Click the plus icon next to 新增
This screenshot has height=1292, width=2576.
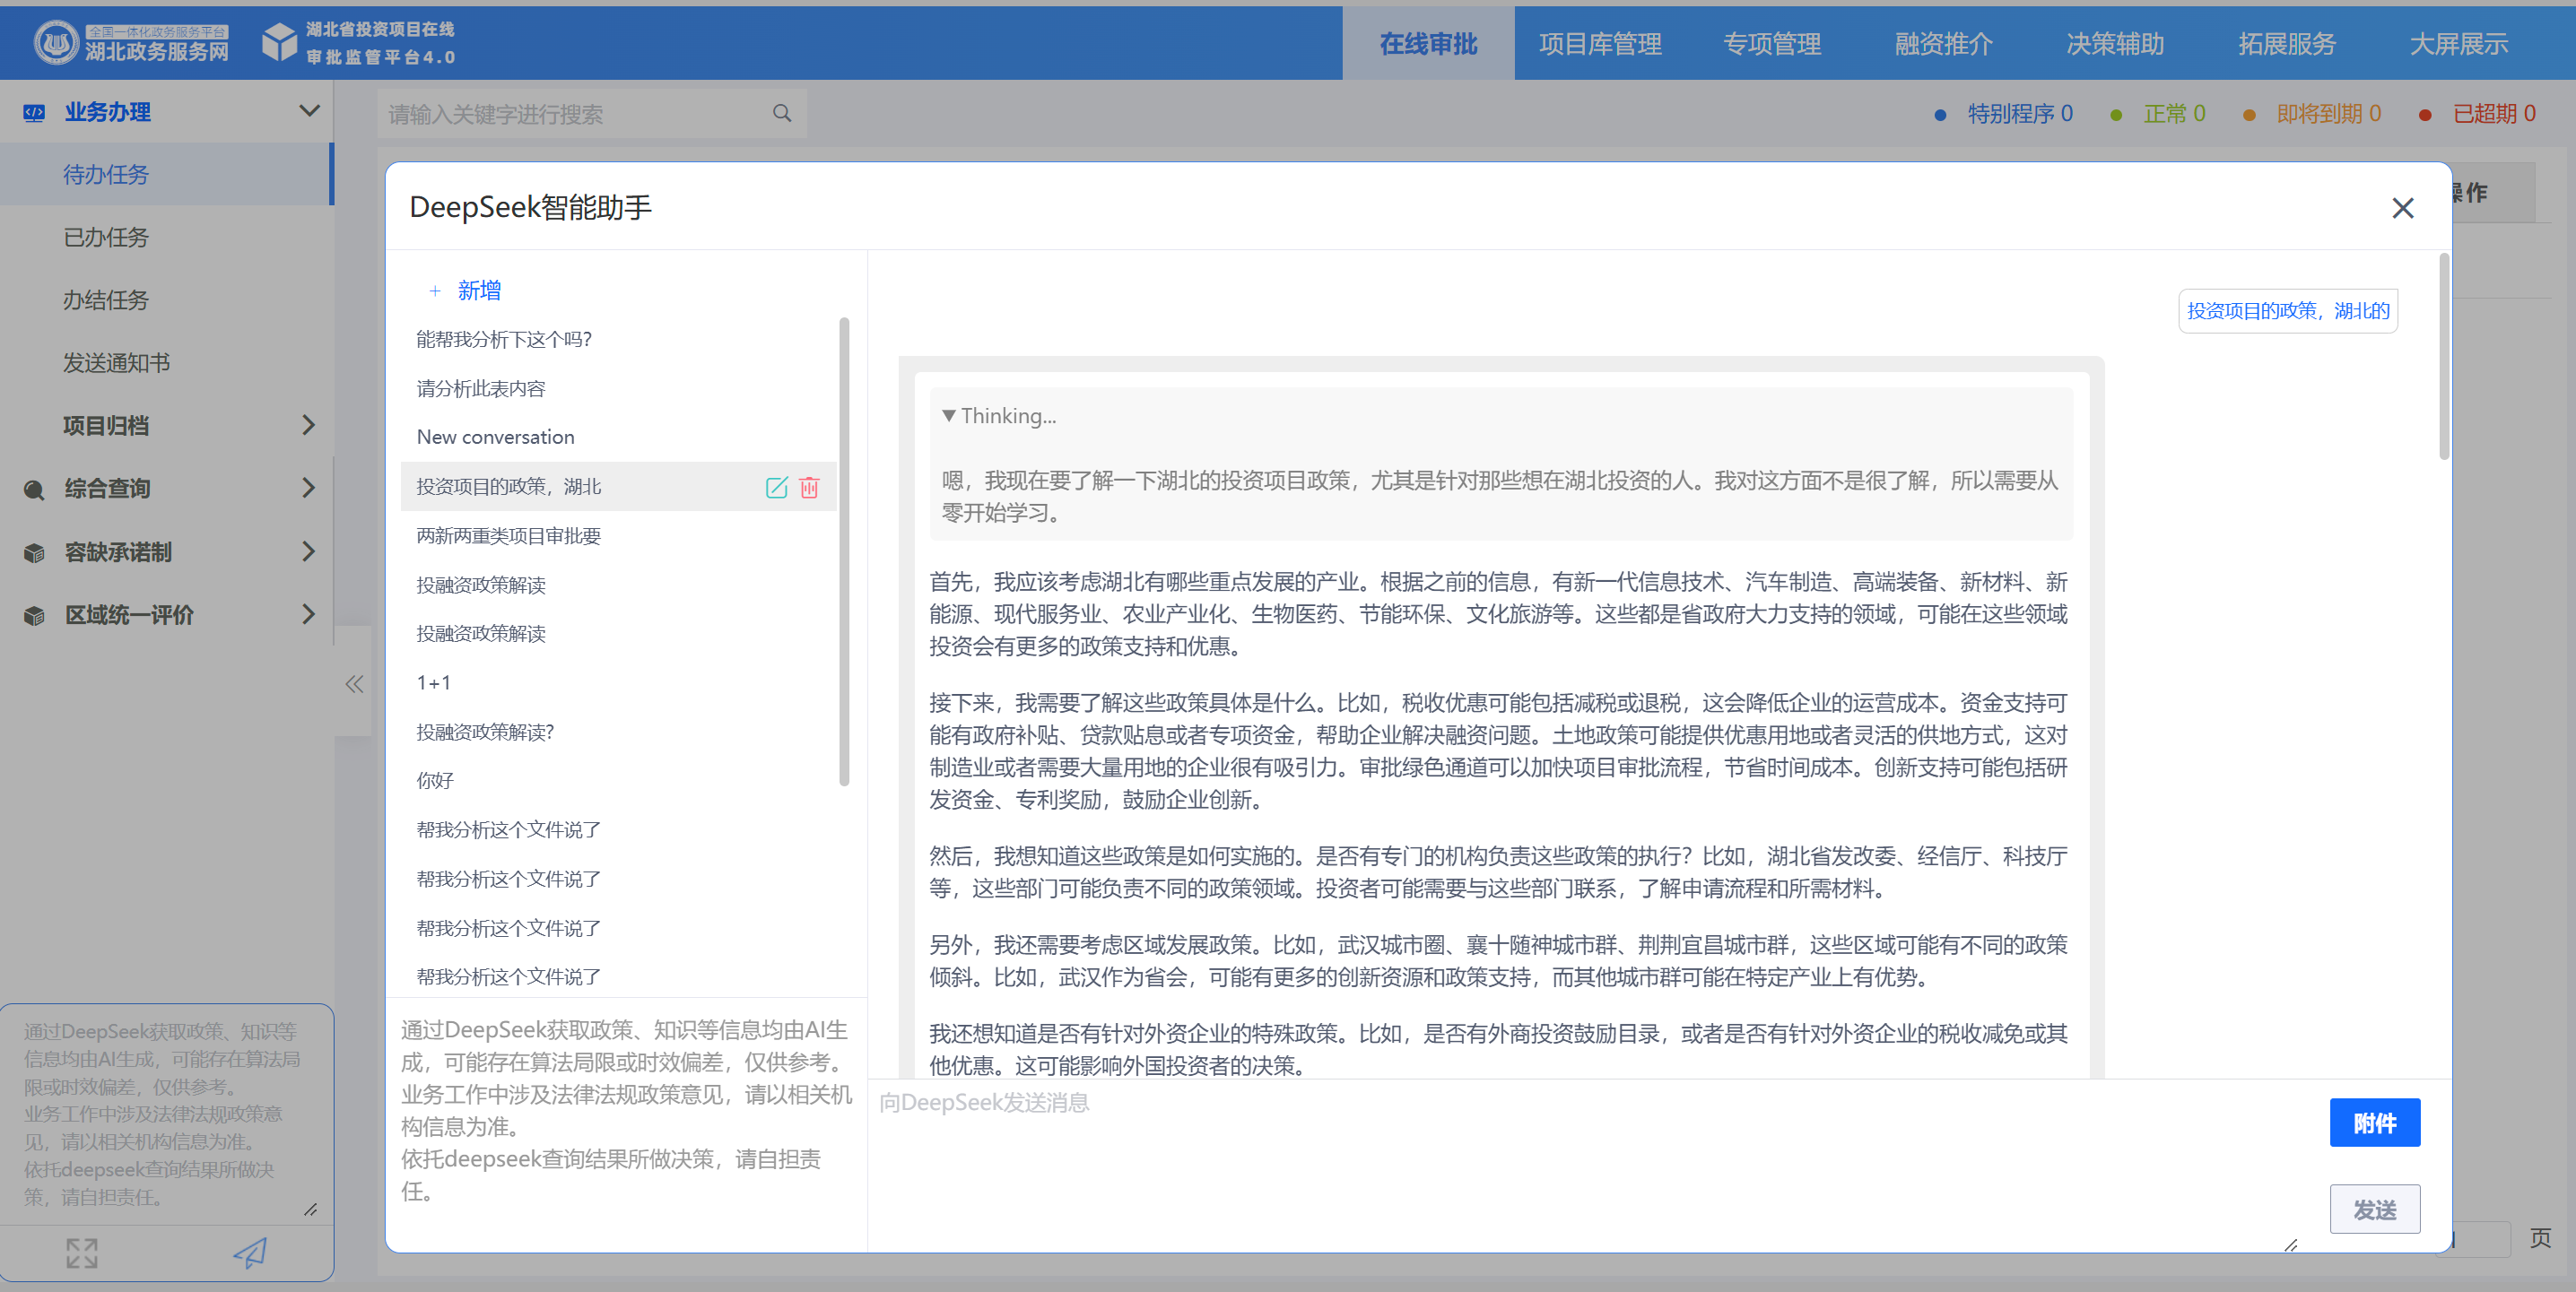tap(435, 291)
